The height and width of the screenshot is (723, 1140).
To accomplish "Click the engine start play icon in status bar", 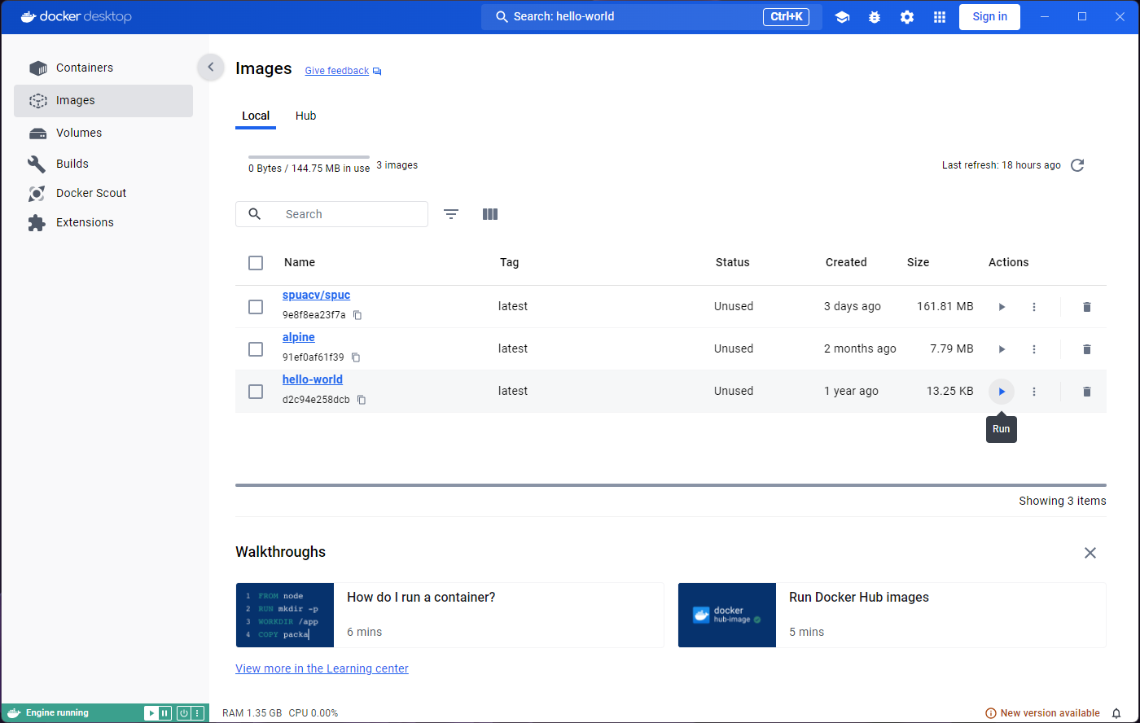I will point(151,713).
